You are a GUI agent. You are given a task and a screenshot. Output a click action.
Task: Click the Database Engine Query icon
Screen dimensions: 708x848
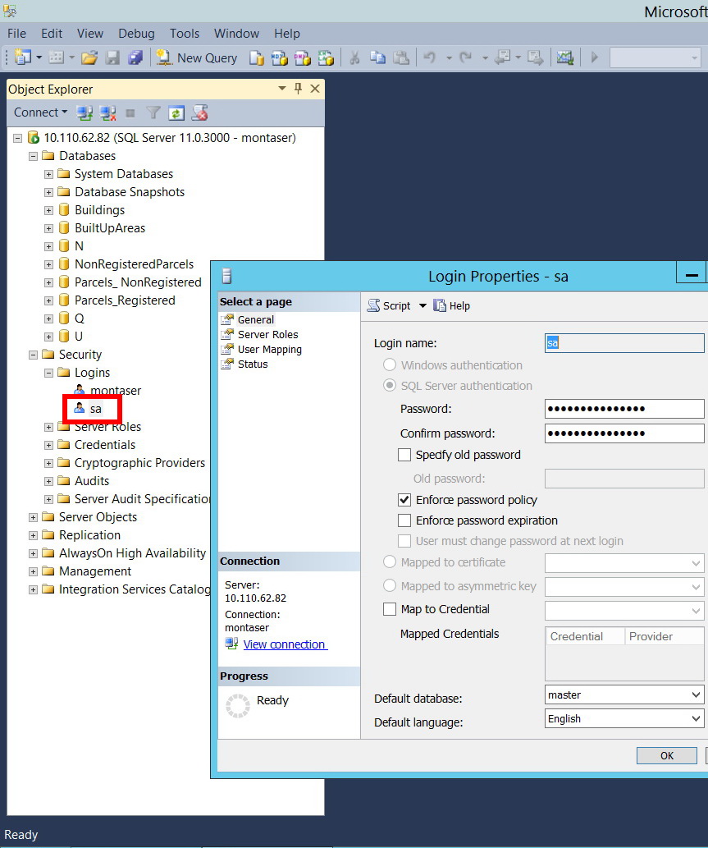pyautogui.click(x=257, y=57)
